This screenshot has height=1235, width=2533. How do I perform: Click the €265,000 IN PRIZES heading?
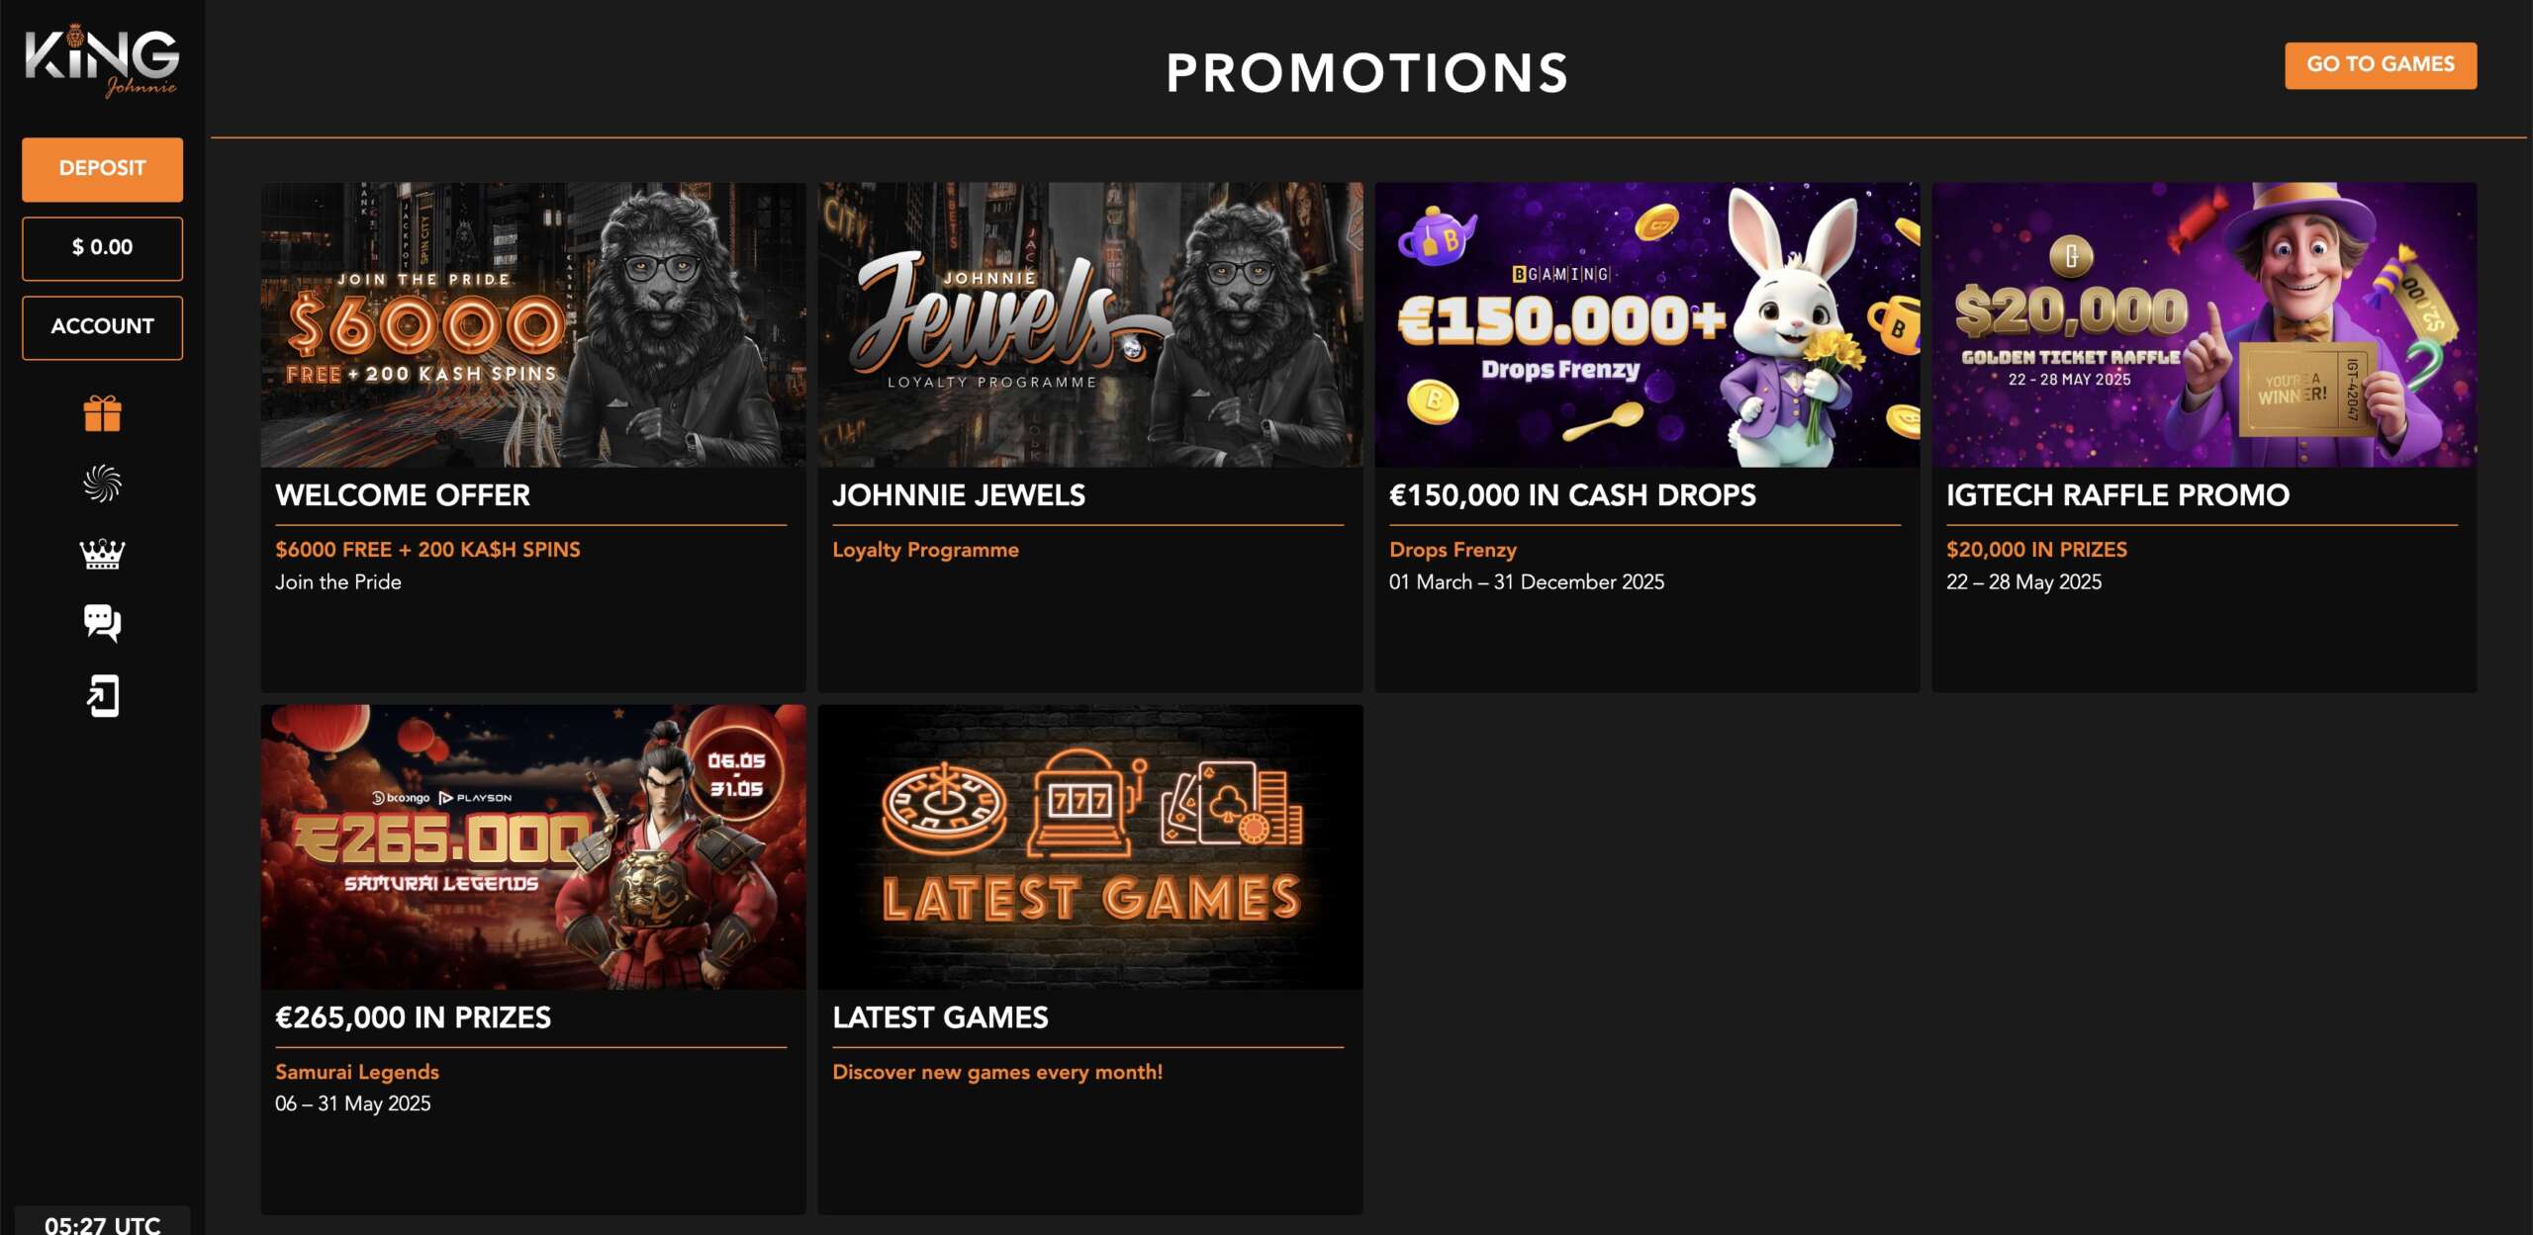pyautogui.click(x=413, y=1016)
